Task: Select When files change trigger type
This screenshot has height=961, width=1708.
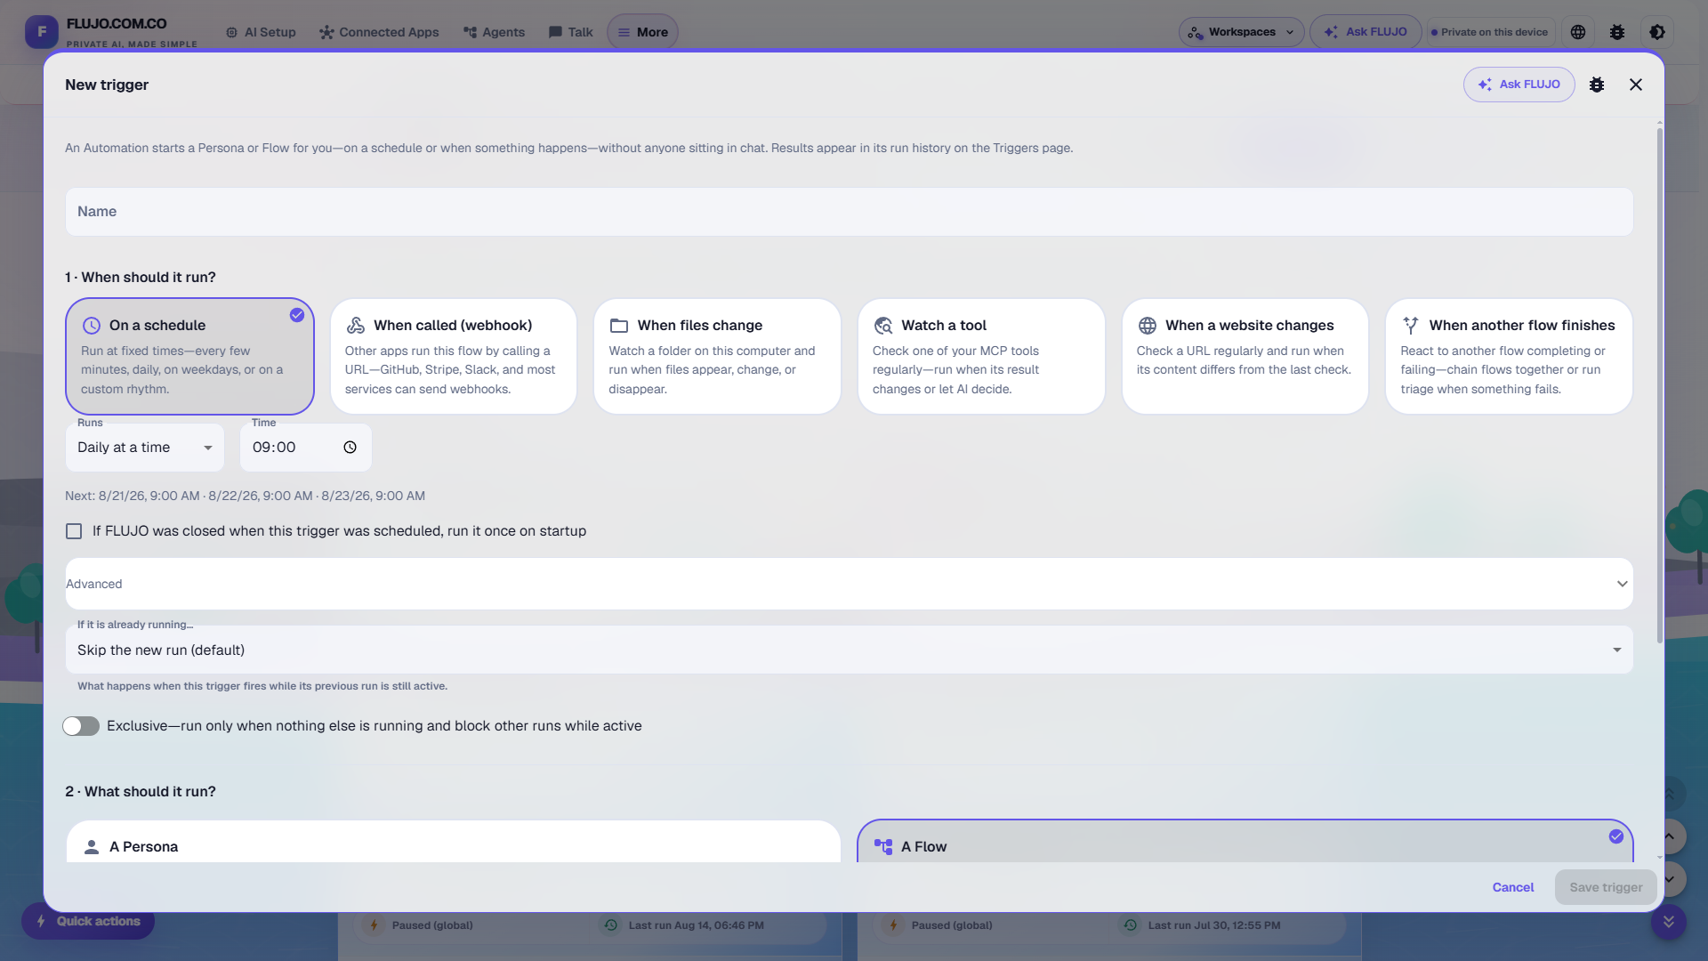Action: coord(717,356)
